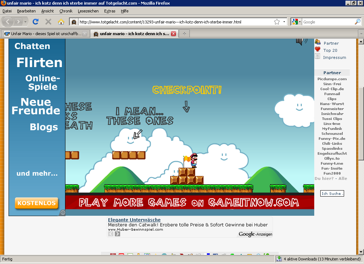Open the Chronik menu
Image resolution: width=364 pixels, height=264 pixels.
pos(66,11)
